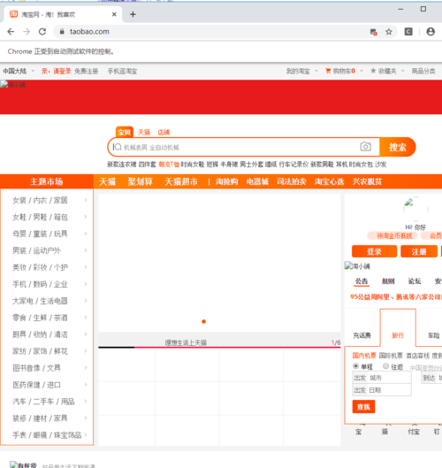Select the 往返 round-trip radio button

[x=385, y=366]
